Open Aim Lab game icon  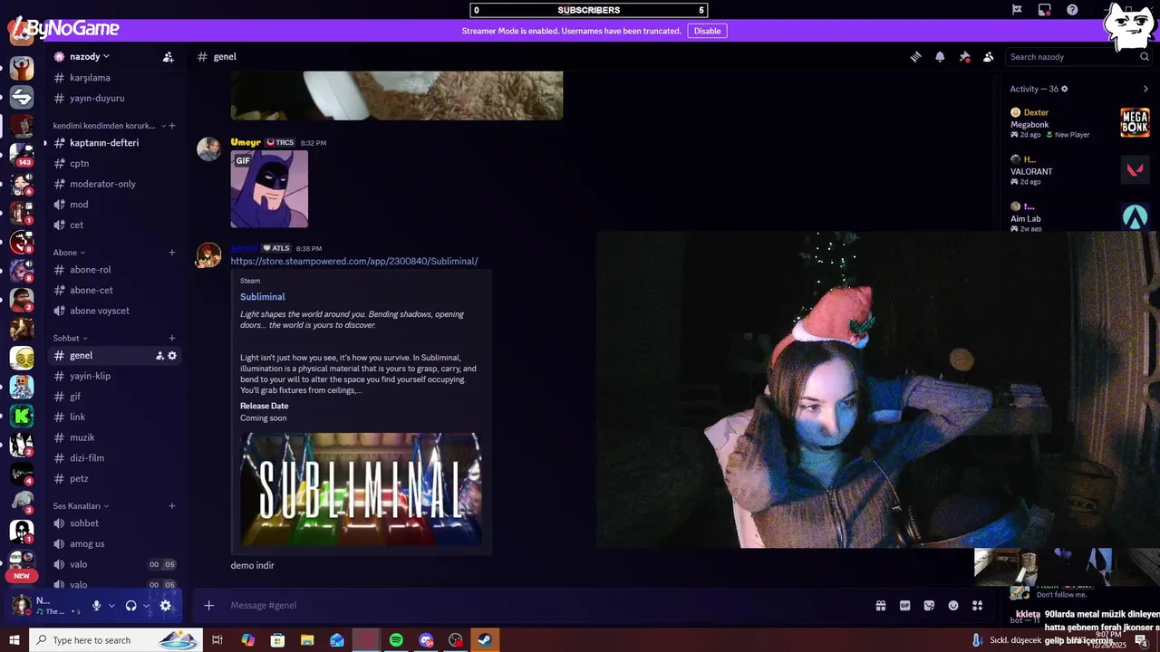(x=1135, y=216)
